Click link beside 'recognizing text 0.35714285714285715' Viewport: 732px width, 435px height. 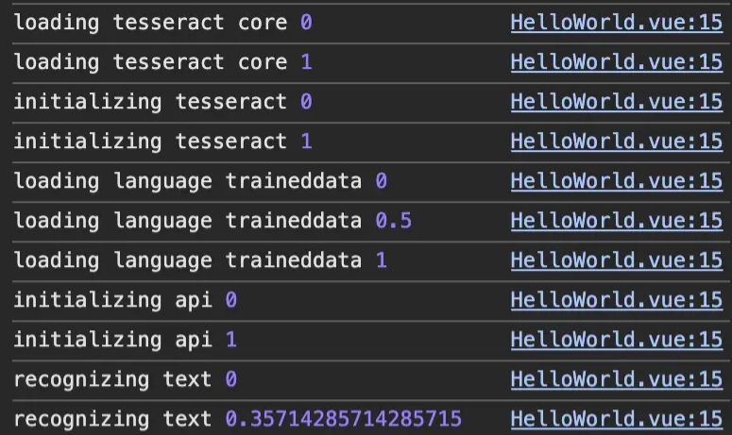617,419
